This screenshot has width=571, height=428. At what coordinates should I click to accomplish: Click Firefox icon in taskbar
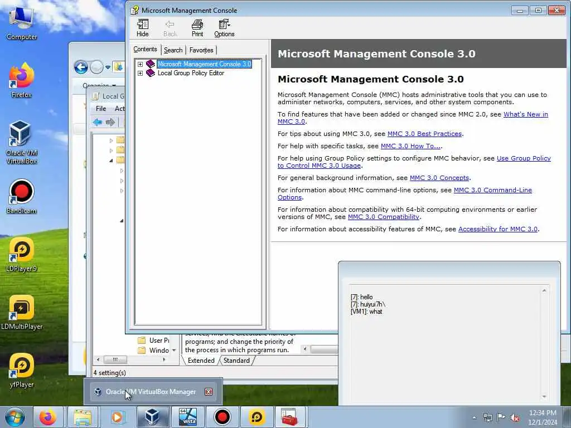point(48,417)
